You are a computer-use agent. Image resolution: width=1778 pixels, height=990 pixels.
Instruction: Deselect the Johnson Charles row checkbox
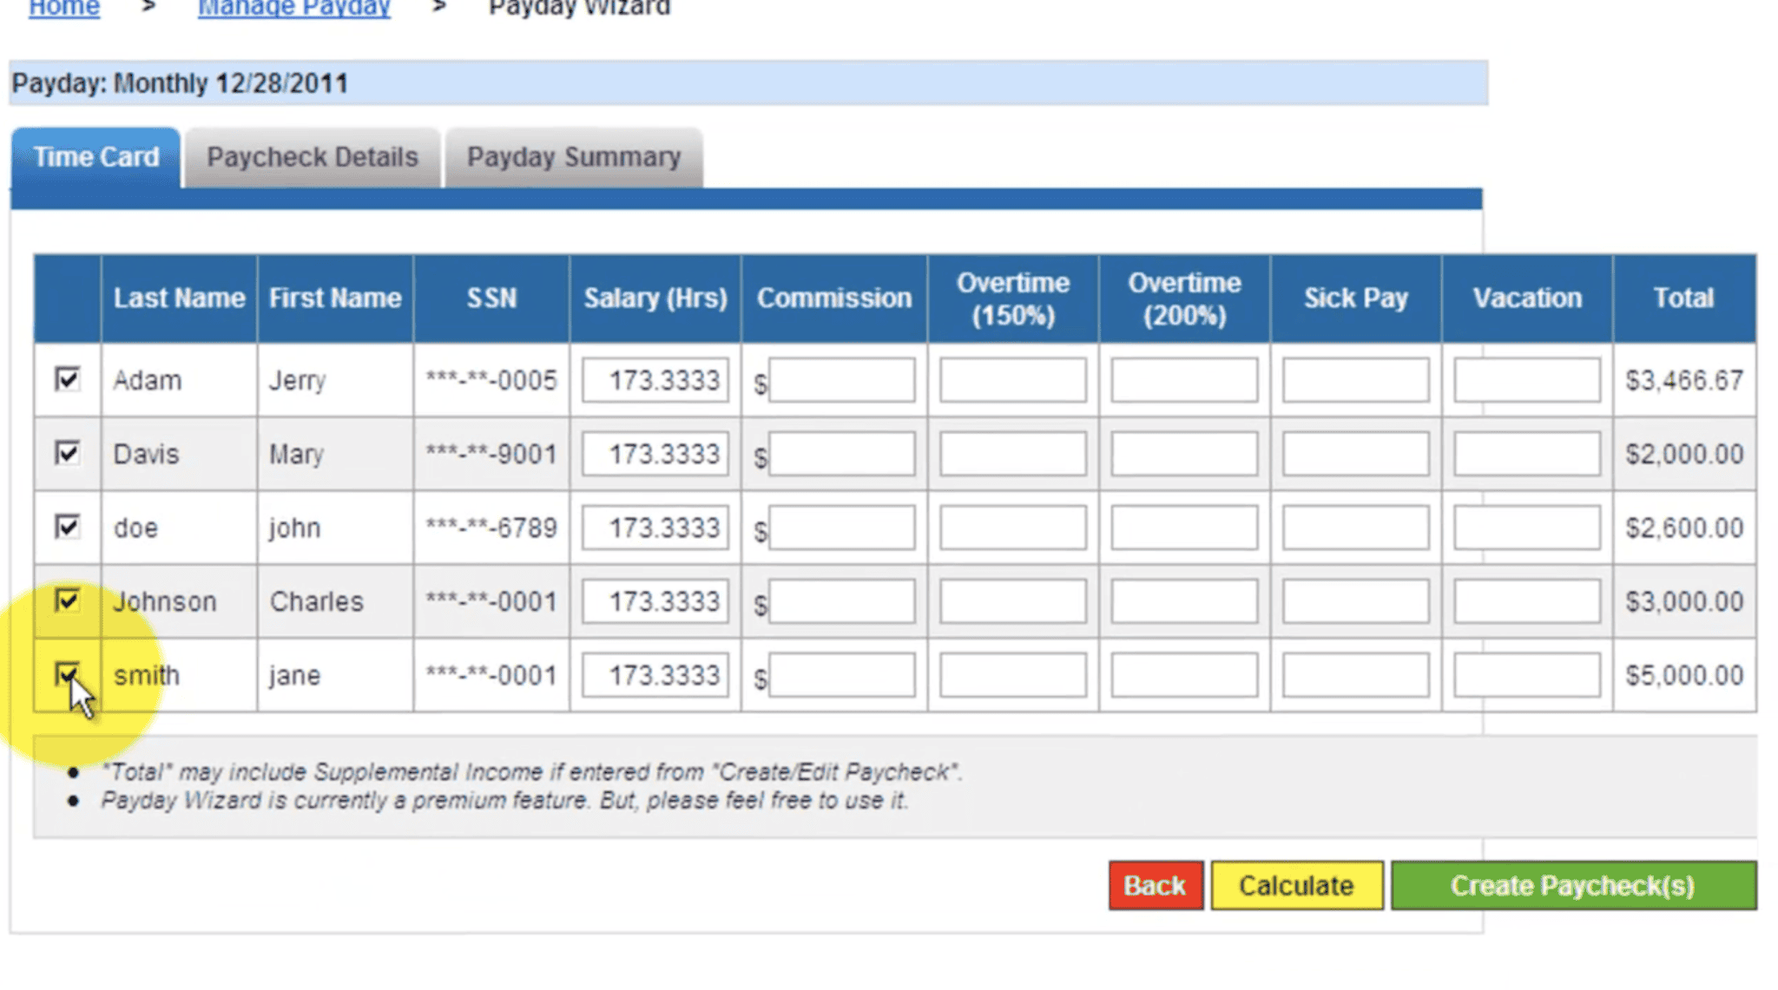(x=67, y=600)
